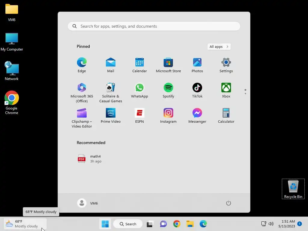Open Edge from pinned apps
Image resolution: width=308 pixels, height=231 pixels.
pos(82,65)
